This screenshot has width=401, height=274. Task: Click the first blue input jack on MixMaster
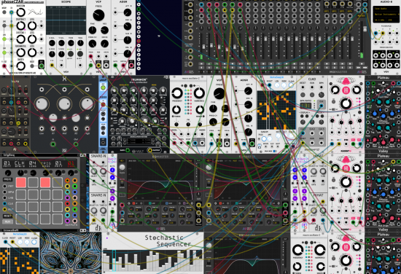point(201,4)
